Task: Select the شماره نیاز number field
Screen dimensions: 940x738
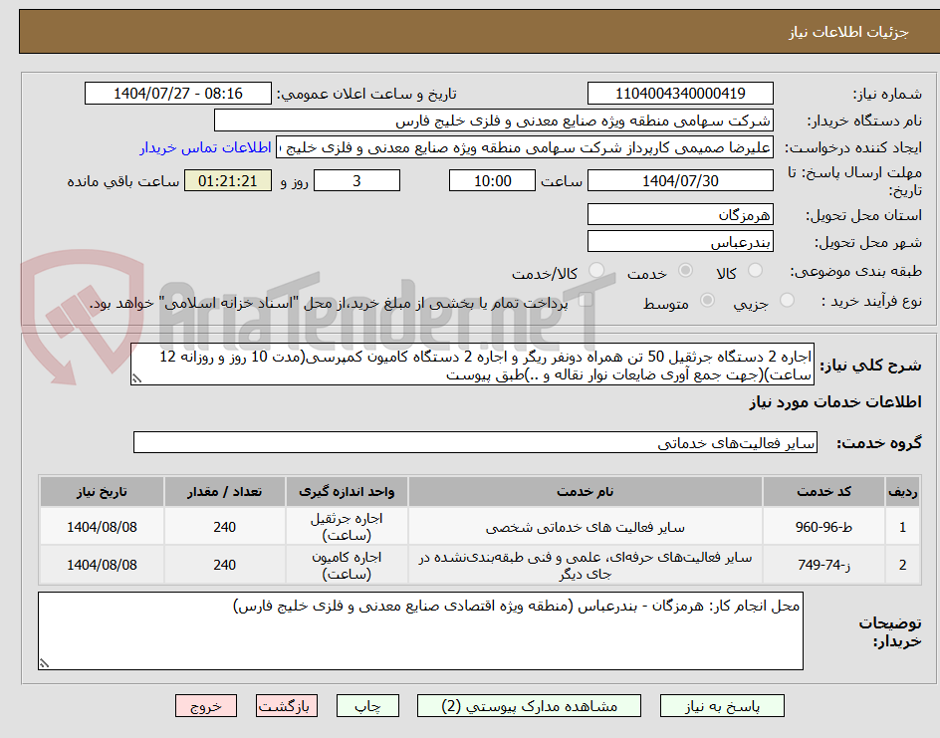Action: click(x=680, y=93)
